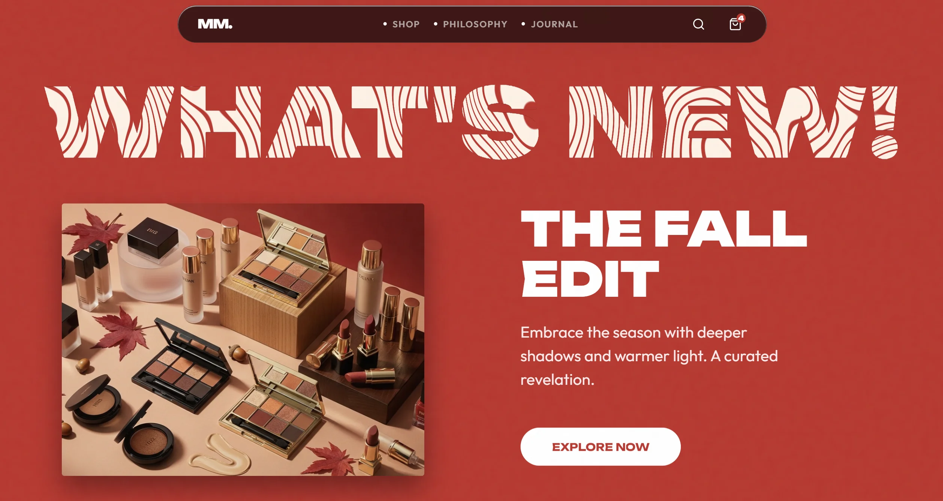Click THE FALL heading line
This screenshot has width=943, height=501.
pos(664,229)
